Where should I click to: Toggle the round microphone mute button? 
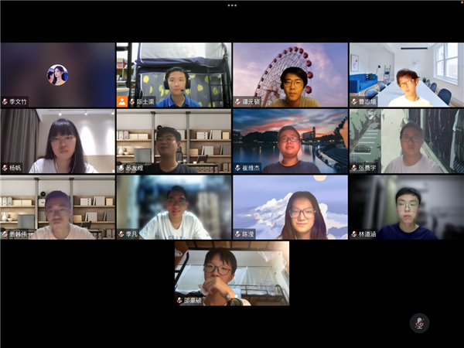[x=419, y=322]
